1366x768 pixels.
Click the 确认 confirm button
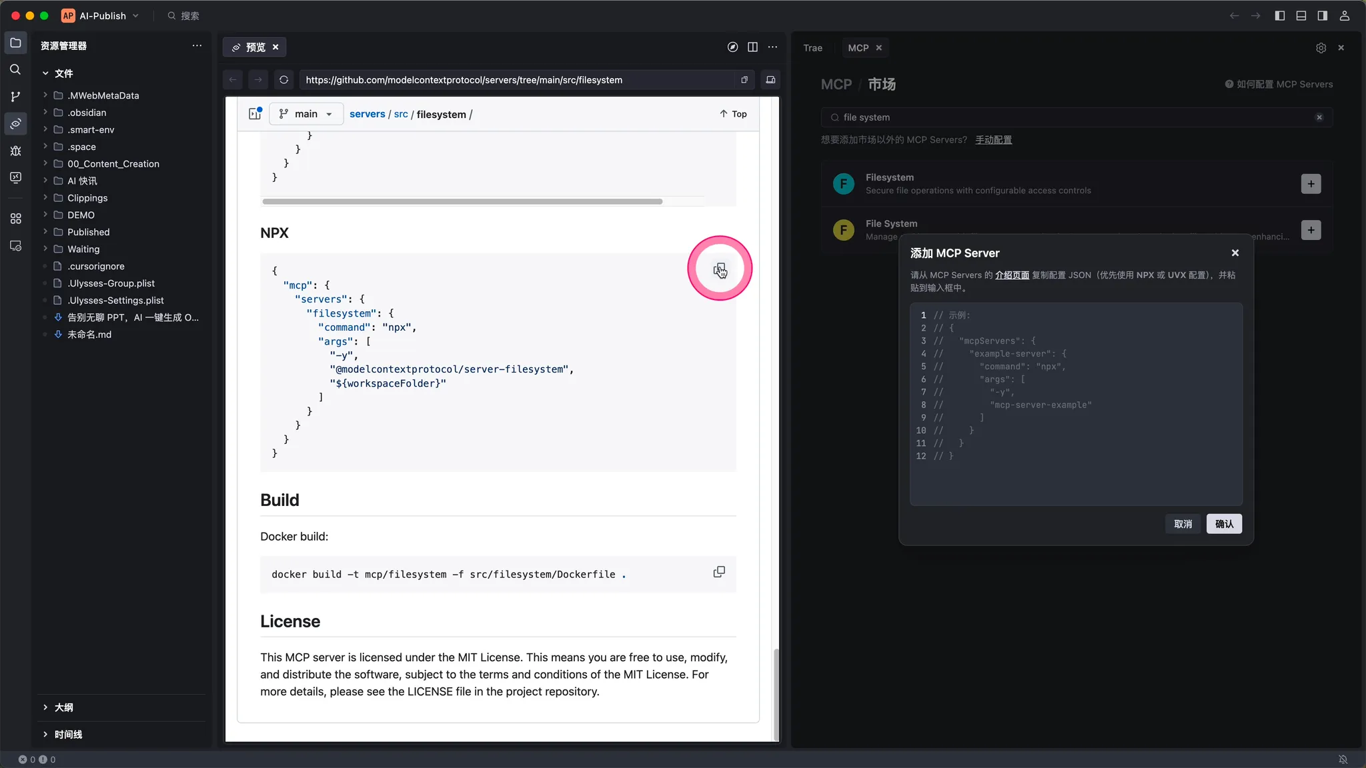(1224, 524)
